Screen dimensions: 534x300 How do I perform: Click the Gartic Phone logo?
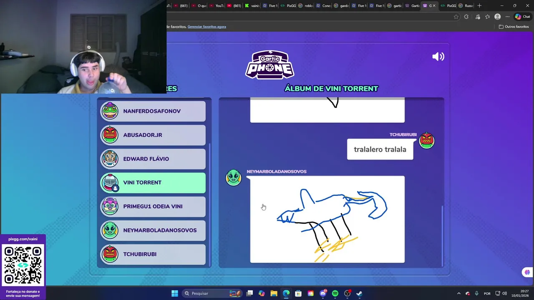270,65
